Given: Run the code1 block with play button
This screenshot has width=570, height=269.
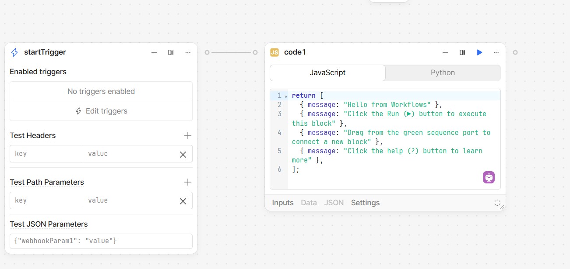Looking at the screenshot, I should click(479, 52).
